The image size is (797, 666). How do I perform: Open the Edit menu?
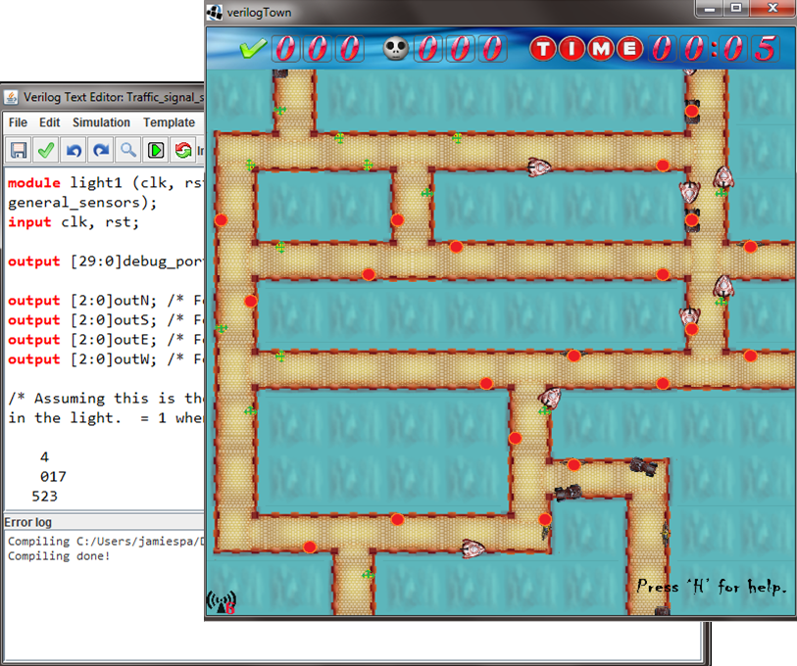click(x=50, y=122)
